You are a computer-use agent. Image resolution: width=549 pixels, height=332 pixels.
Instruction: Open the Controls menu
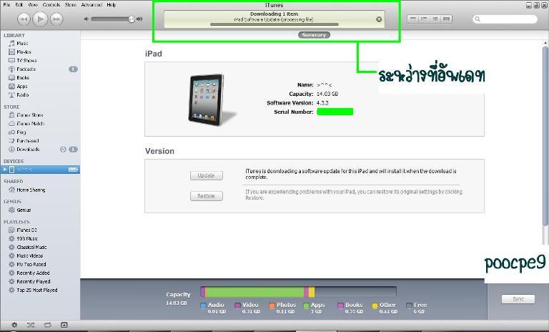tap(51, 5)
